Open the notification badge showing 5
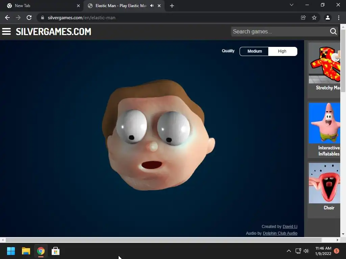This screenshot has width=346, height=259. click(337, 251)
